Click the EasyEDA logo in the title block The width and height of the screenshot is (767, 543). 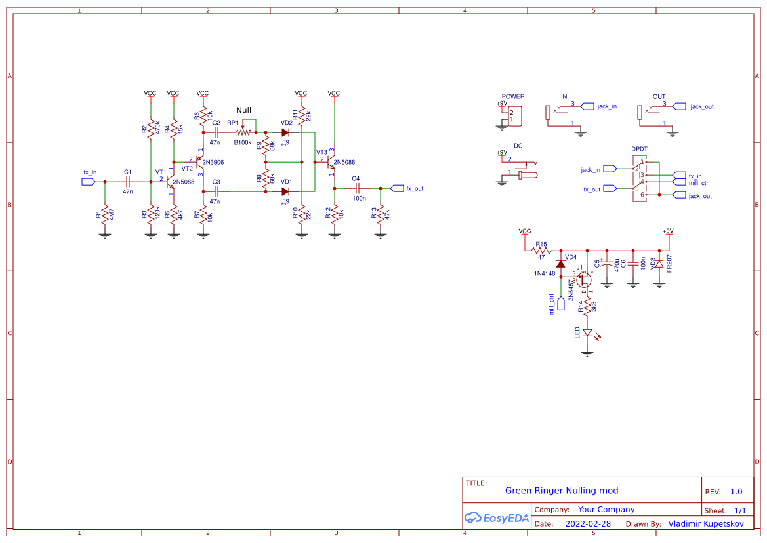pyautogui.click(x=497, y=517)
